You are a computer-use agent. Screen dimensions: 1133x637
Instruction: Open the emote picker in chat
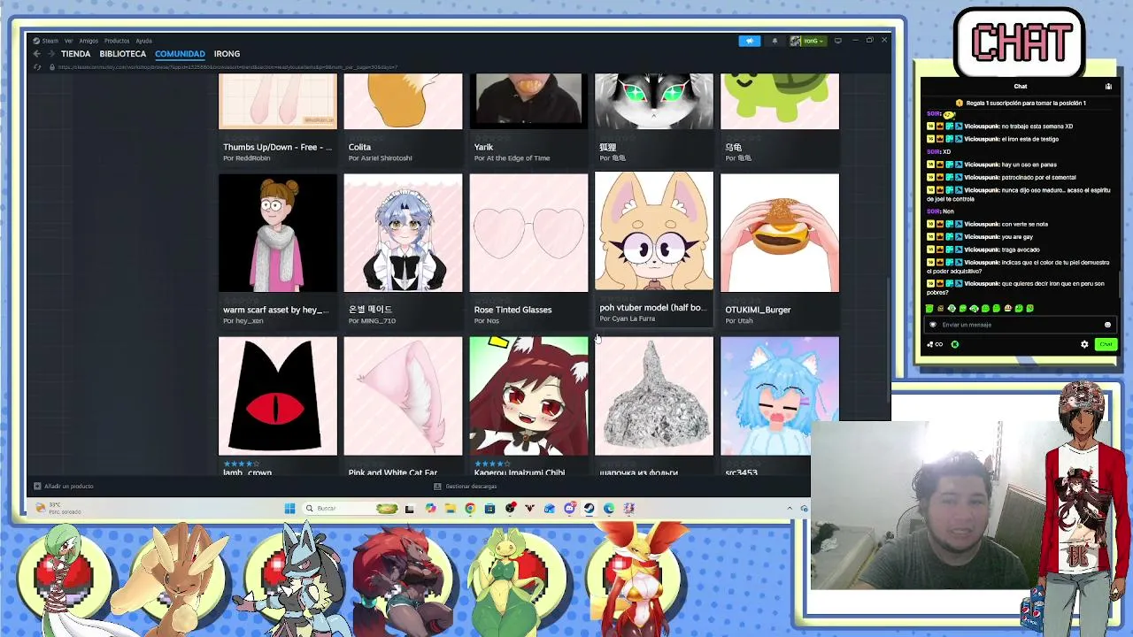(x=1107, y=325)
